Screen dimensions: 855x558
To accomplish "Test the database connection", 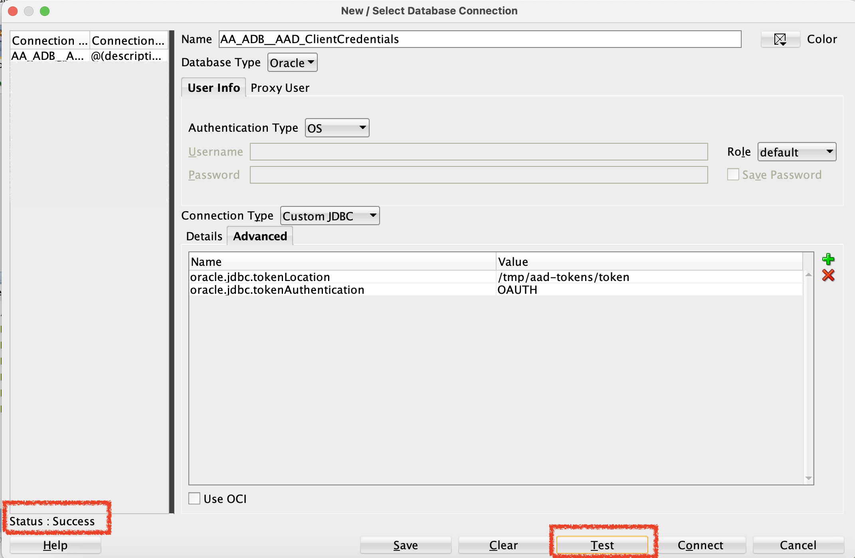I will [603, 544].
